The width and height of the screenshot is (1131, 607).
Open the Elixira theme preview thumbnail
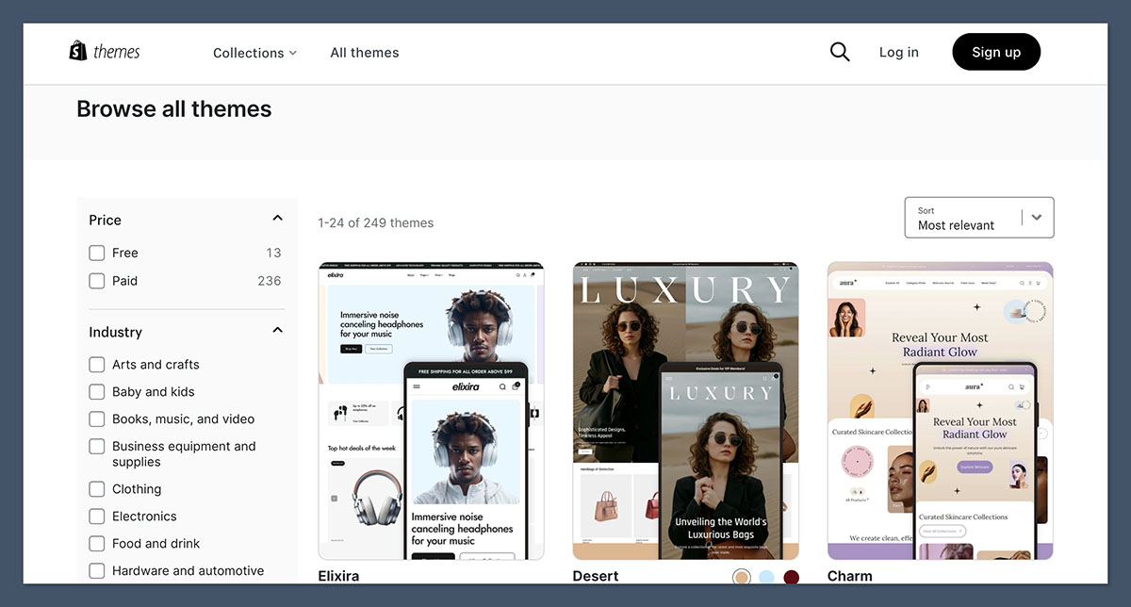click(x=431, y=410)
